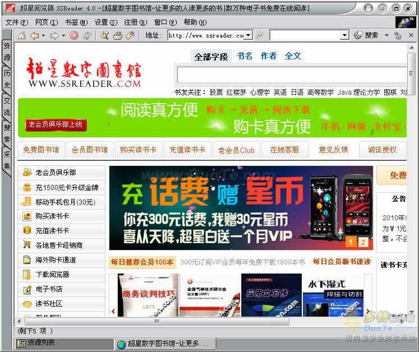Click the Home toolbar icon
419x352 pixels.
point(22,35)
